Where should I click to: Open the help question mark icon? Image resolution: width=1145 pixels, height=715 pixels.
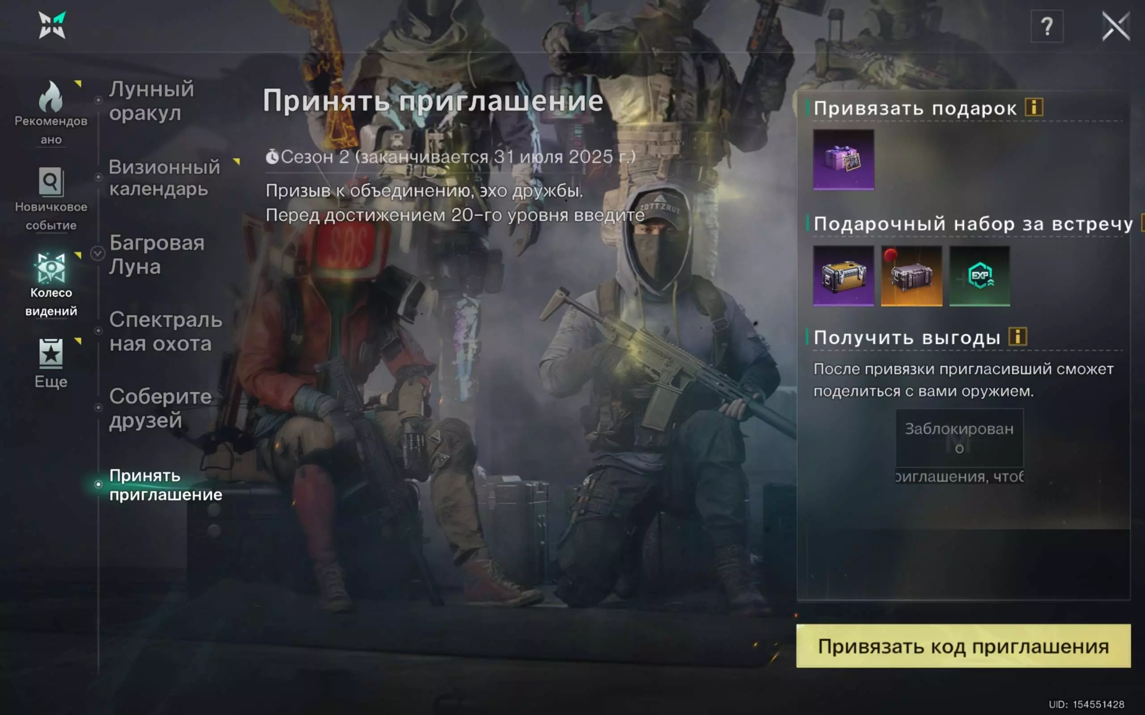click(1047, 26)
